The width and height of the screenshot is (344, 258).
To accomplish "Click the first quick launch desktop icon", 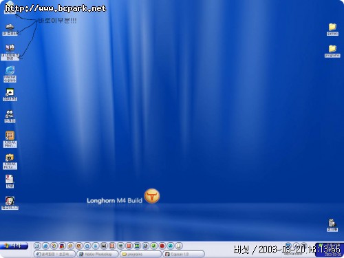I will (37, 246).
